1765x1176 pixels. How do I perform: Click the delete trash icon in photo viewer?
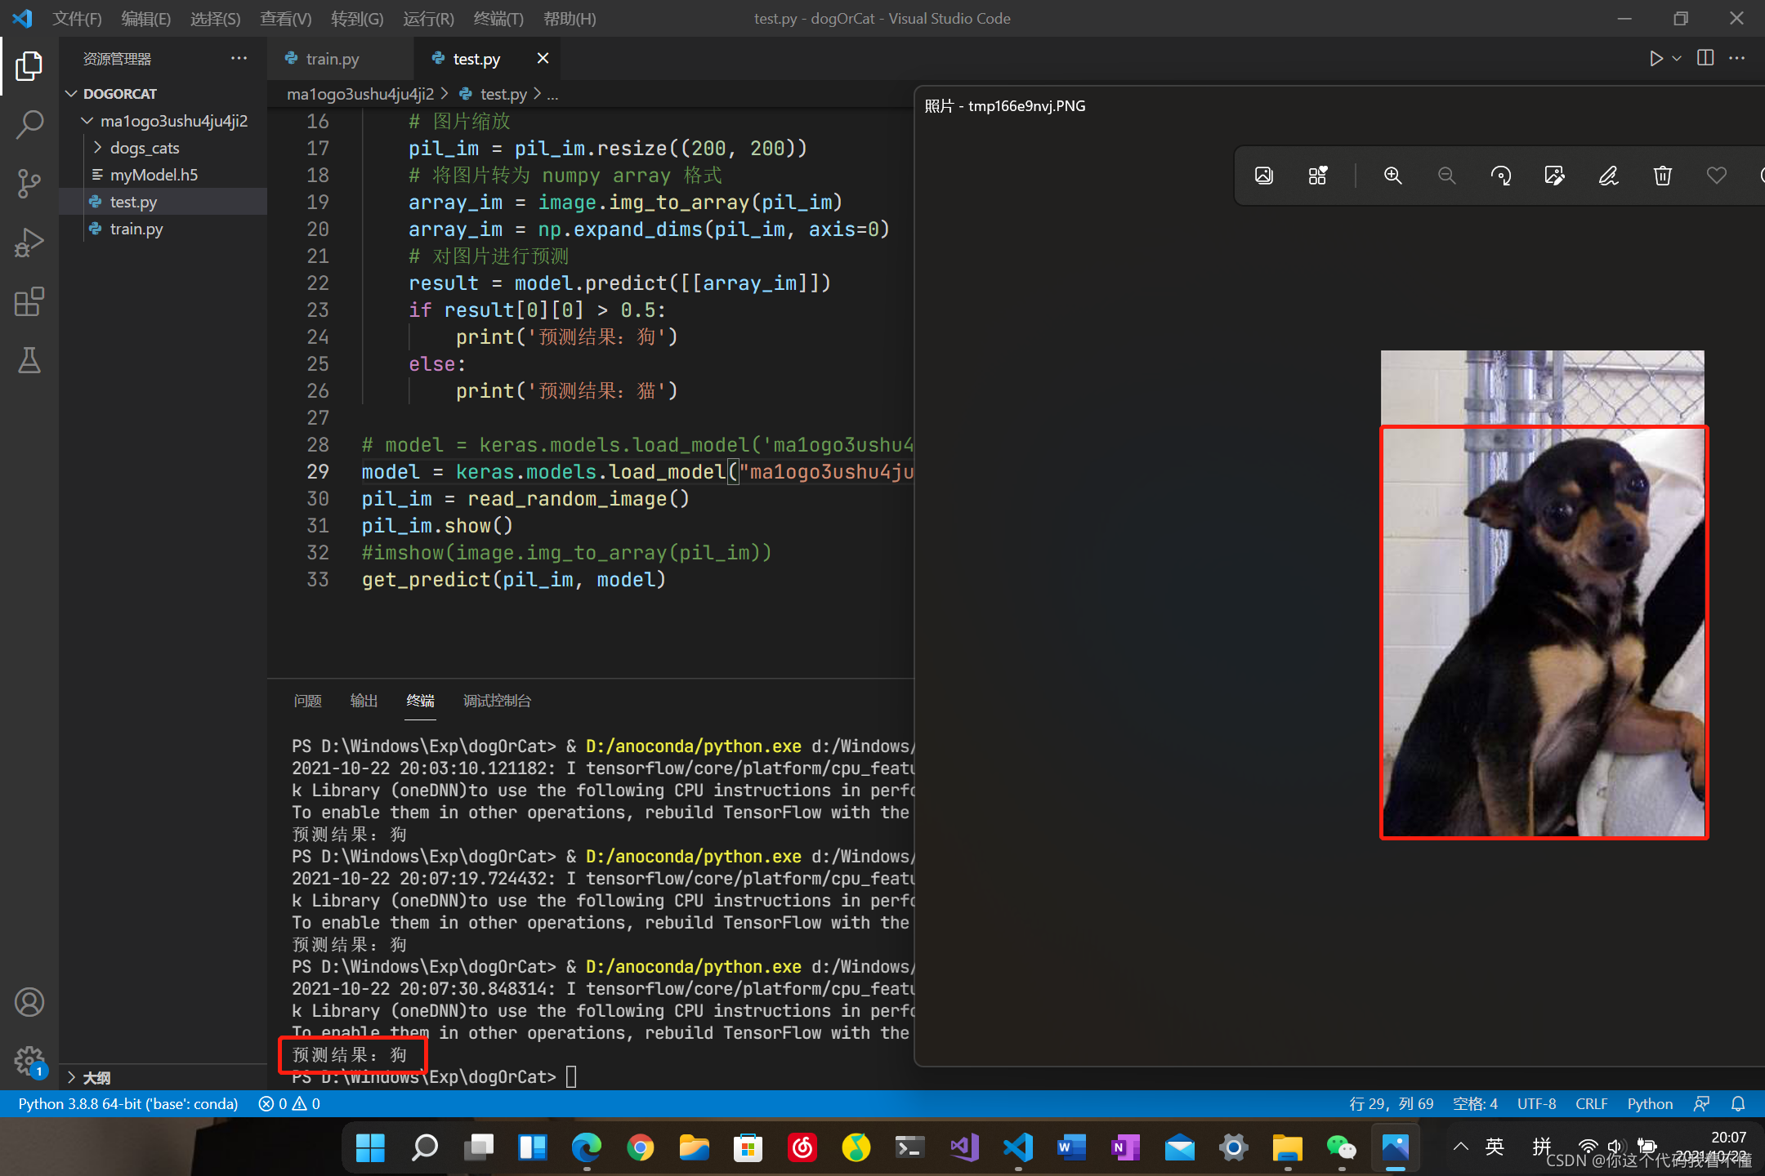[1662, 176]
